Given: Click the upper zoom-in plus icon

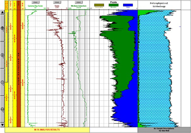Looking at the screenshot, I should coord(3,28).
